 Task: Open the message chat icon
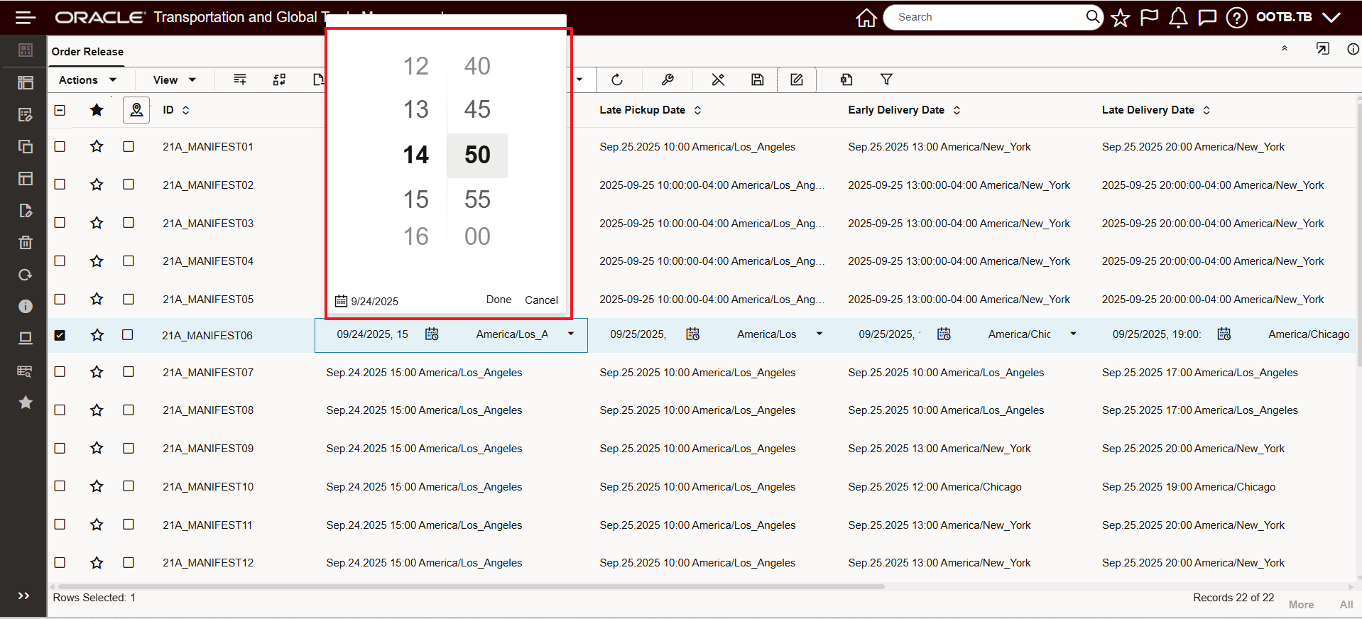coord(1207,18)
